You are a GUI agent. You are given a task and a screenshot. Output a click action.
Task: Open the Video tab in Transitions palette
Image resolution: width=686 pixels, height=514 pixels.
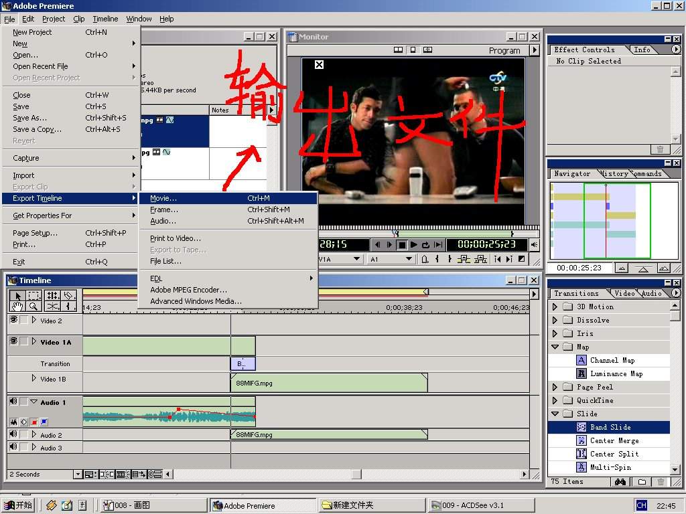pos(624,294)
